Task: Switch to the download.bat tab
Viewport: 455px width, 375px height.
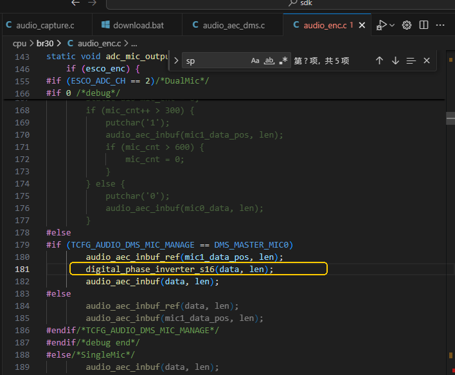Action: (x=132, y=25)
